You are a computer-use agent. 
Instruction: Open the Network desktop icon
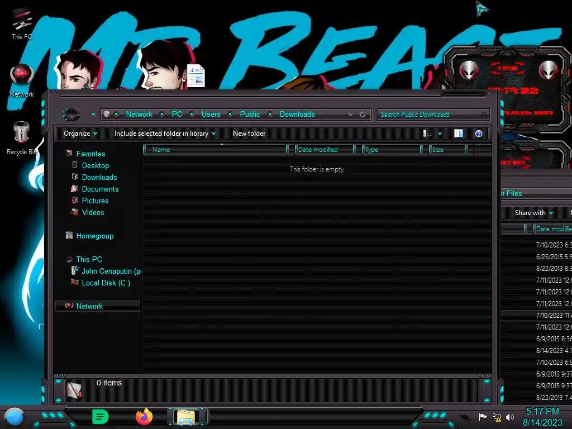click(22, 80)
